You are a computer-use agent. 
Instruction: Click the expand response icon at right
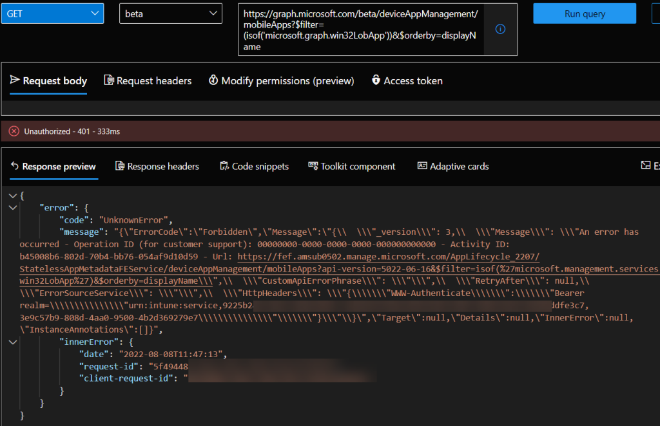(646, 165)
